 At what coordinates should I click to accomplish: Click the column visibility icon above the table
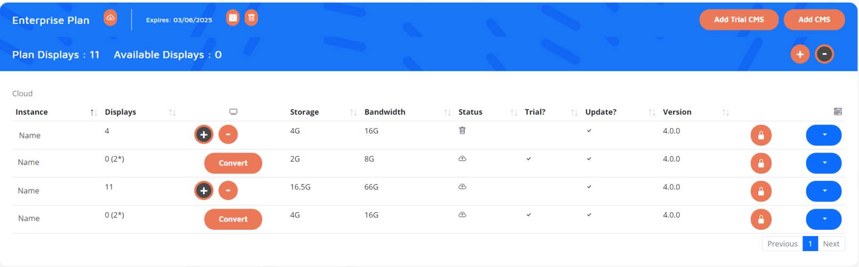click(838, 112)
